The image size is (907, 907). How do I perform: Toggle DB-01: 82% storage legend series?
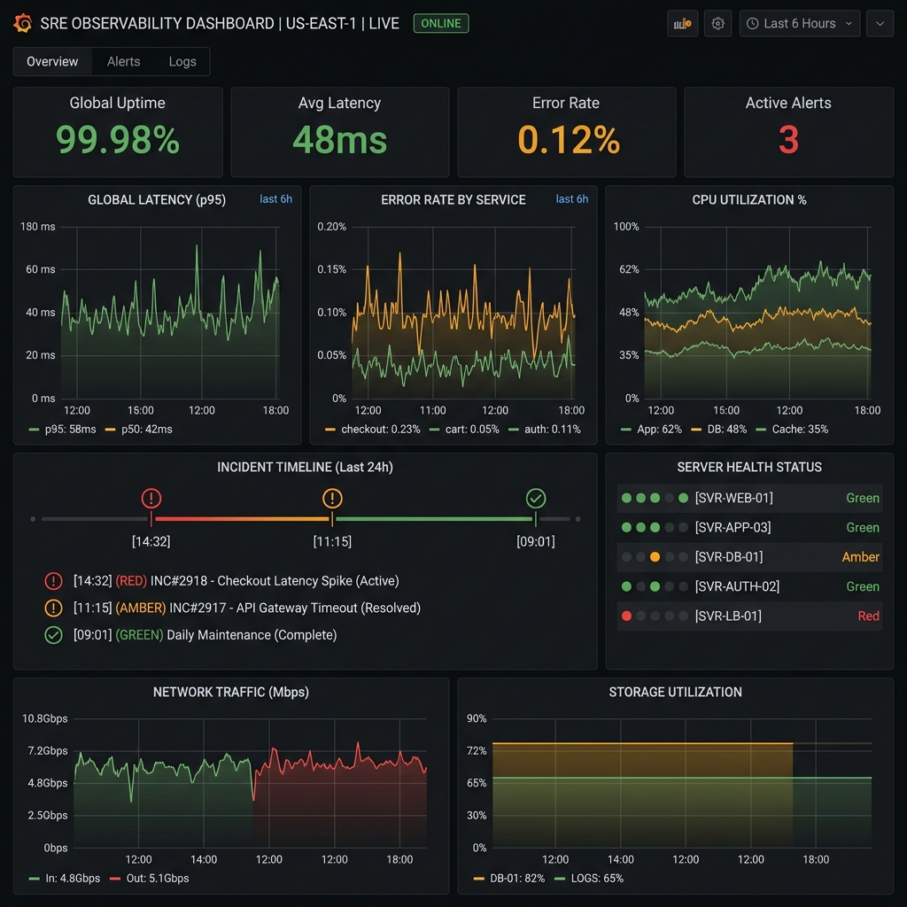[509, 878]
